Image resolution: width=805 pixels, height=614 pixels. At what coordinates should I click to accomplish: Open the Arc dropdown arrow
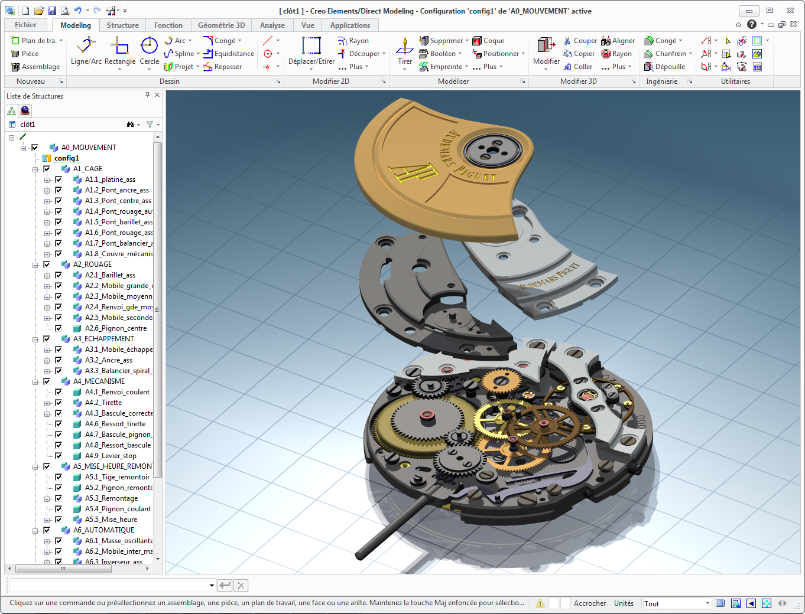click(x=190, y=41)
